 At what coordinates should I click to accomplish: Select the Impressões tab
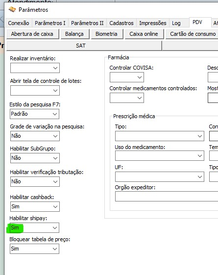point(153,23)
